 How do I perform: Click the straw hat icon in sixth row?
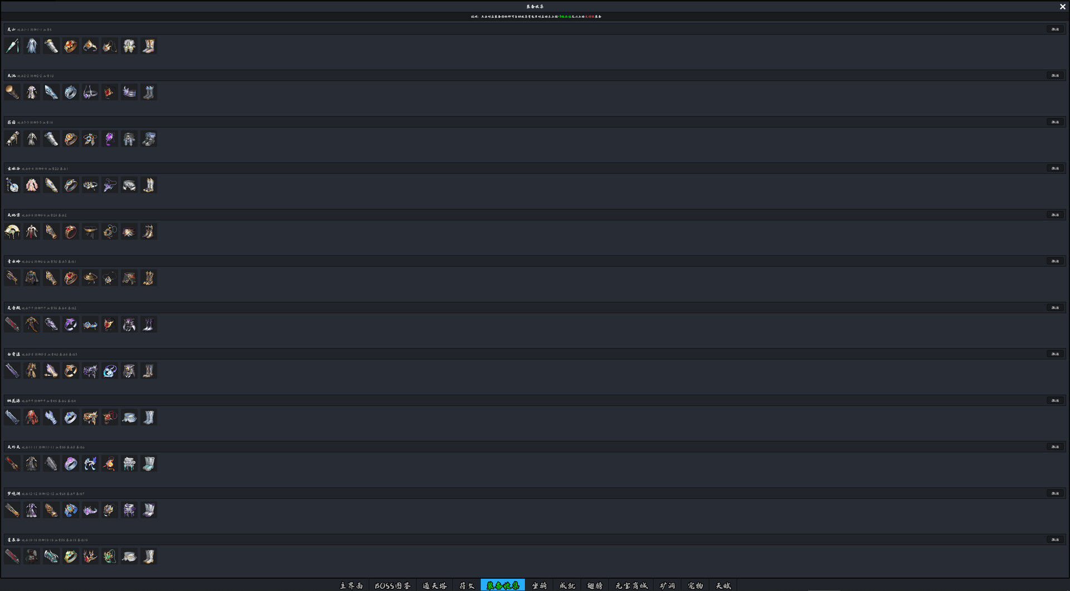click(90, 278)
